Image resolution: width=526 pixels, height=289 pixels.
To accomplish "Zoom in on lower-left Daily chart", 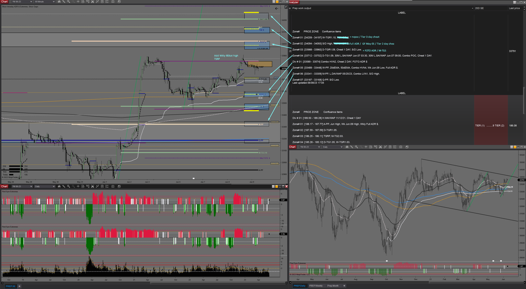I will tap(69, 186).
